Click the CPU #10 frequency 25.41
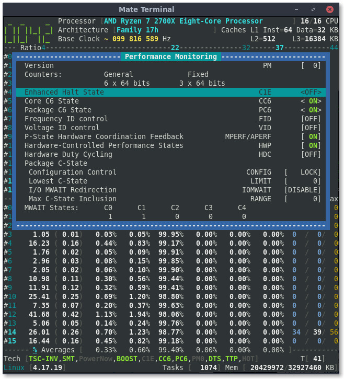 tap(39, 296)
